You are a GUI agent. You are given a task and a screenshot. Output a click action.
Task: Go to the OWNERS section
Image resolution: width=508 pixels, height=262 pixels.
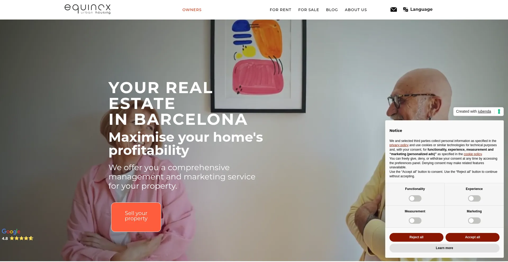coord(192,10)
